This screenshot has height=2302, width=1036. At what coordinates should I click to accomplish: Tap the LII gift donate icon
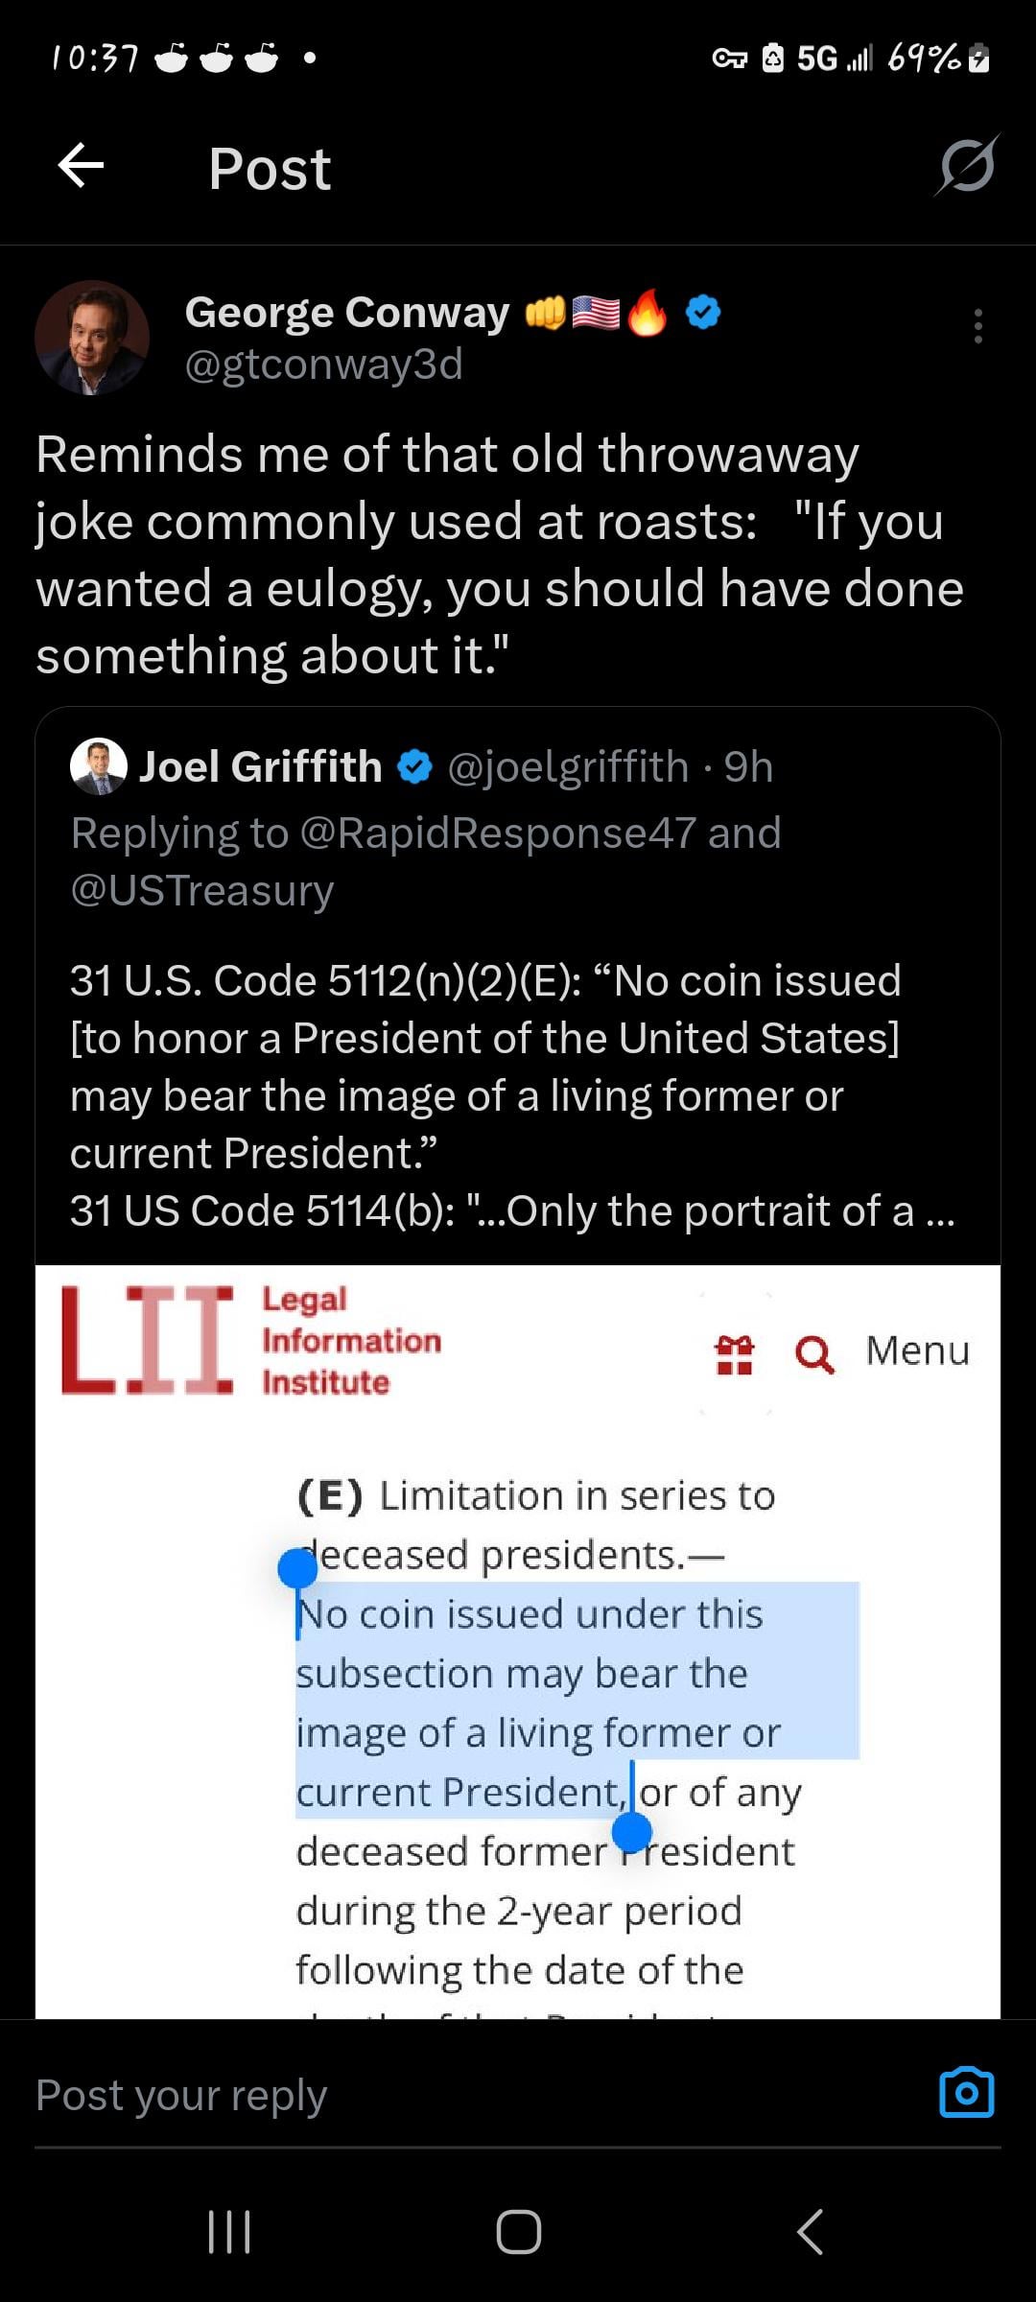point(735,1353)
